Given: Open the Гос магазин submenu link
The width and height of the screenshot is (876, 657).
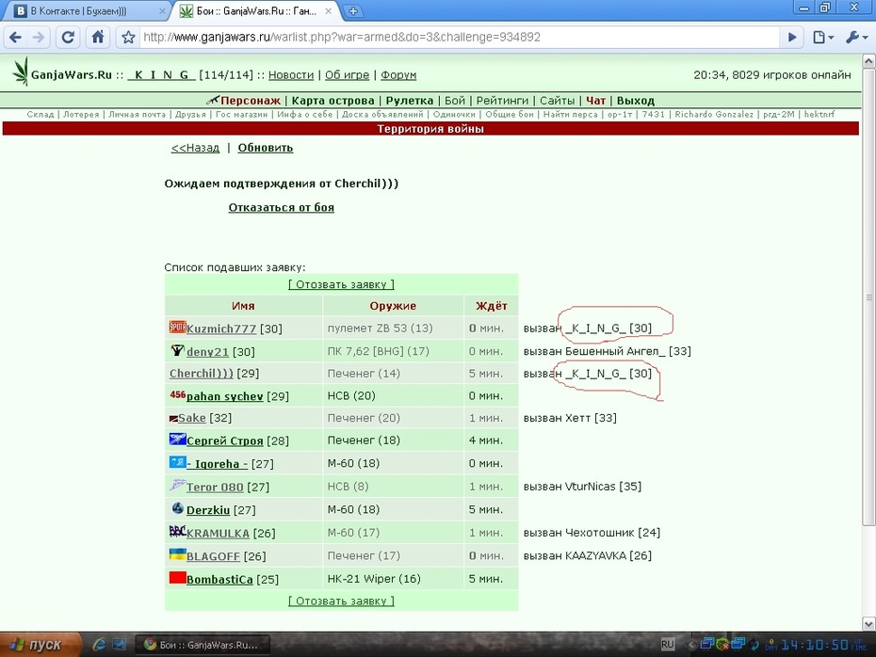Looking at the screenshot, I should click(x=241, y=115).
